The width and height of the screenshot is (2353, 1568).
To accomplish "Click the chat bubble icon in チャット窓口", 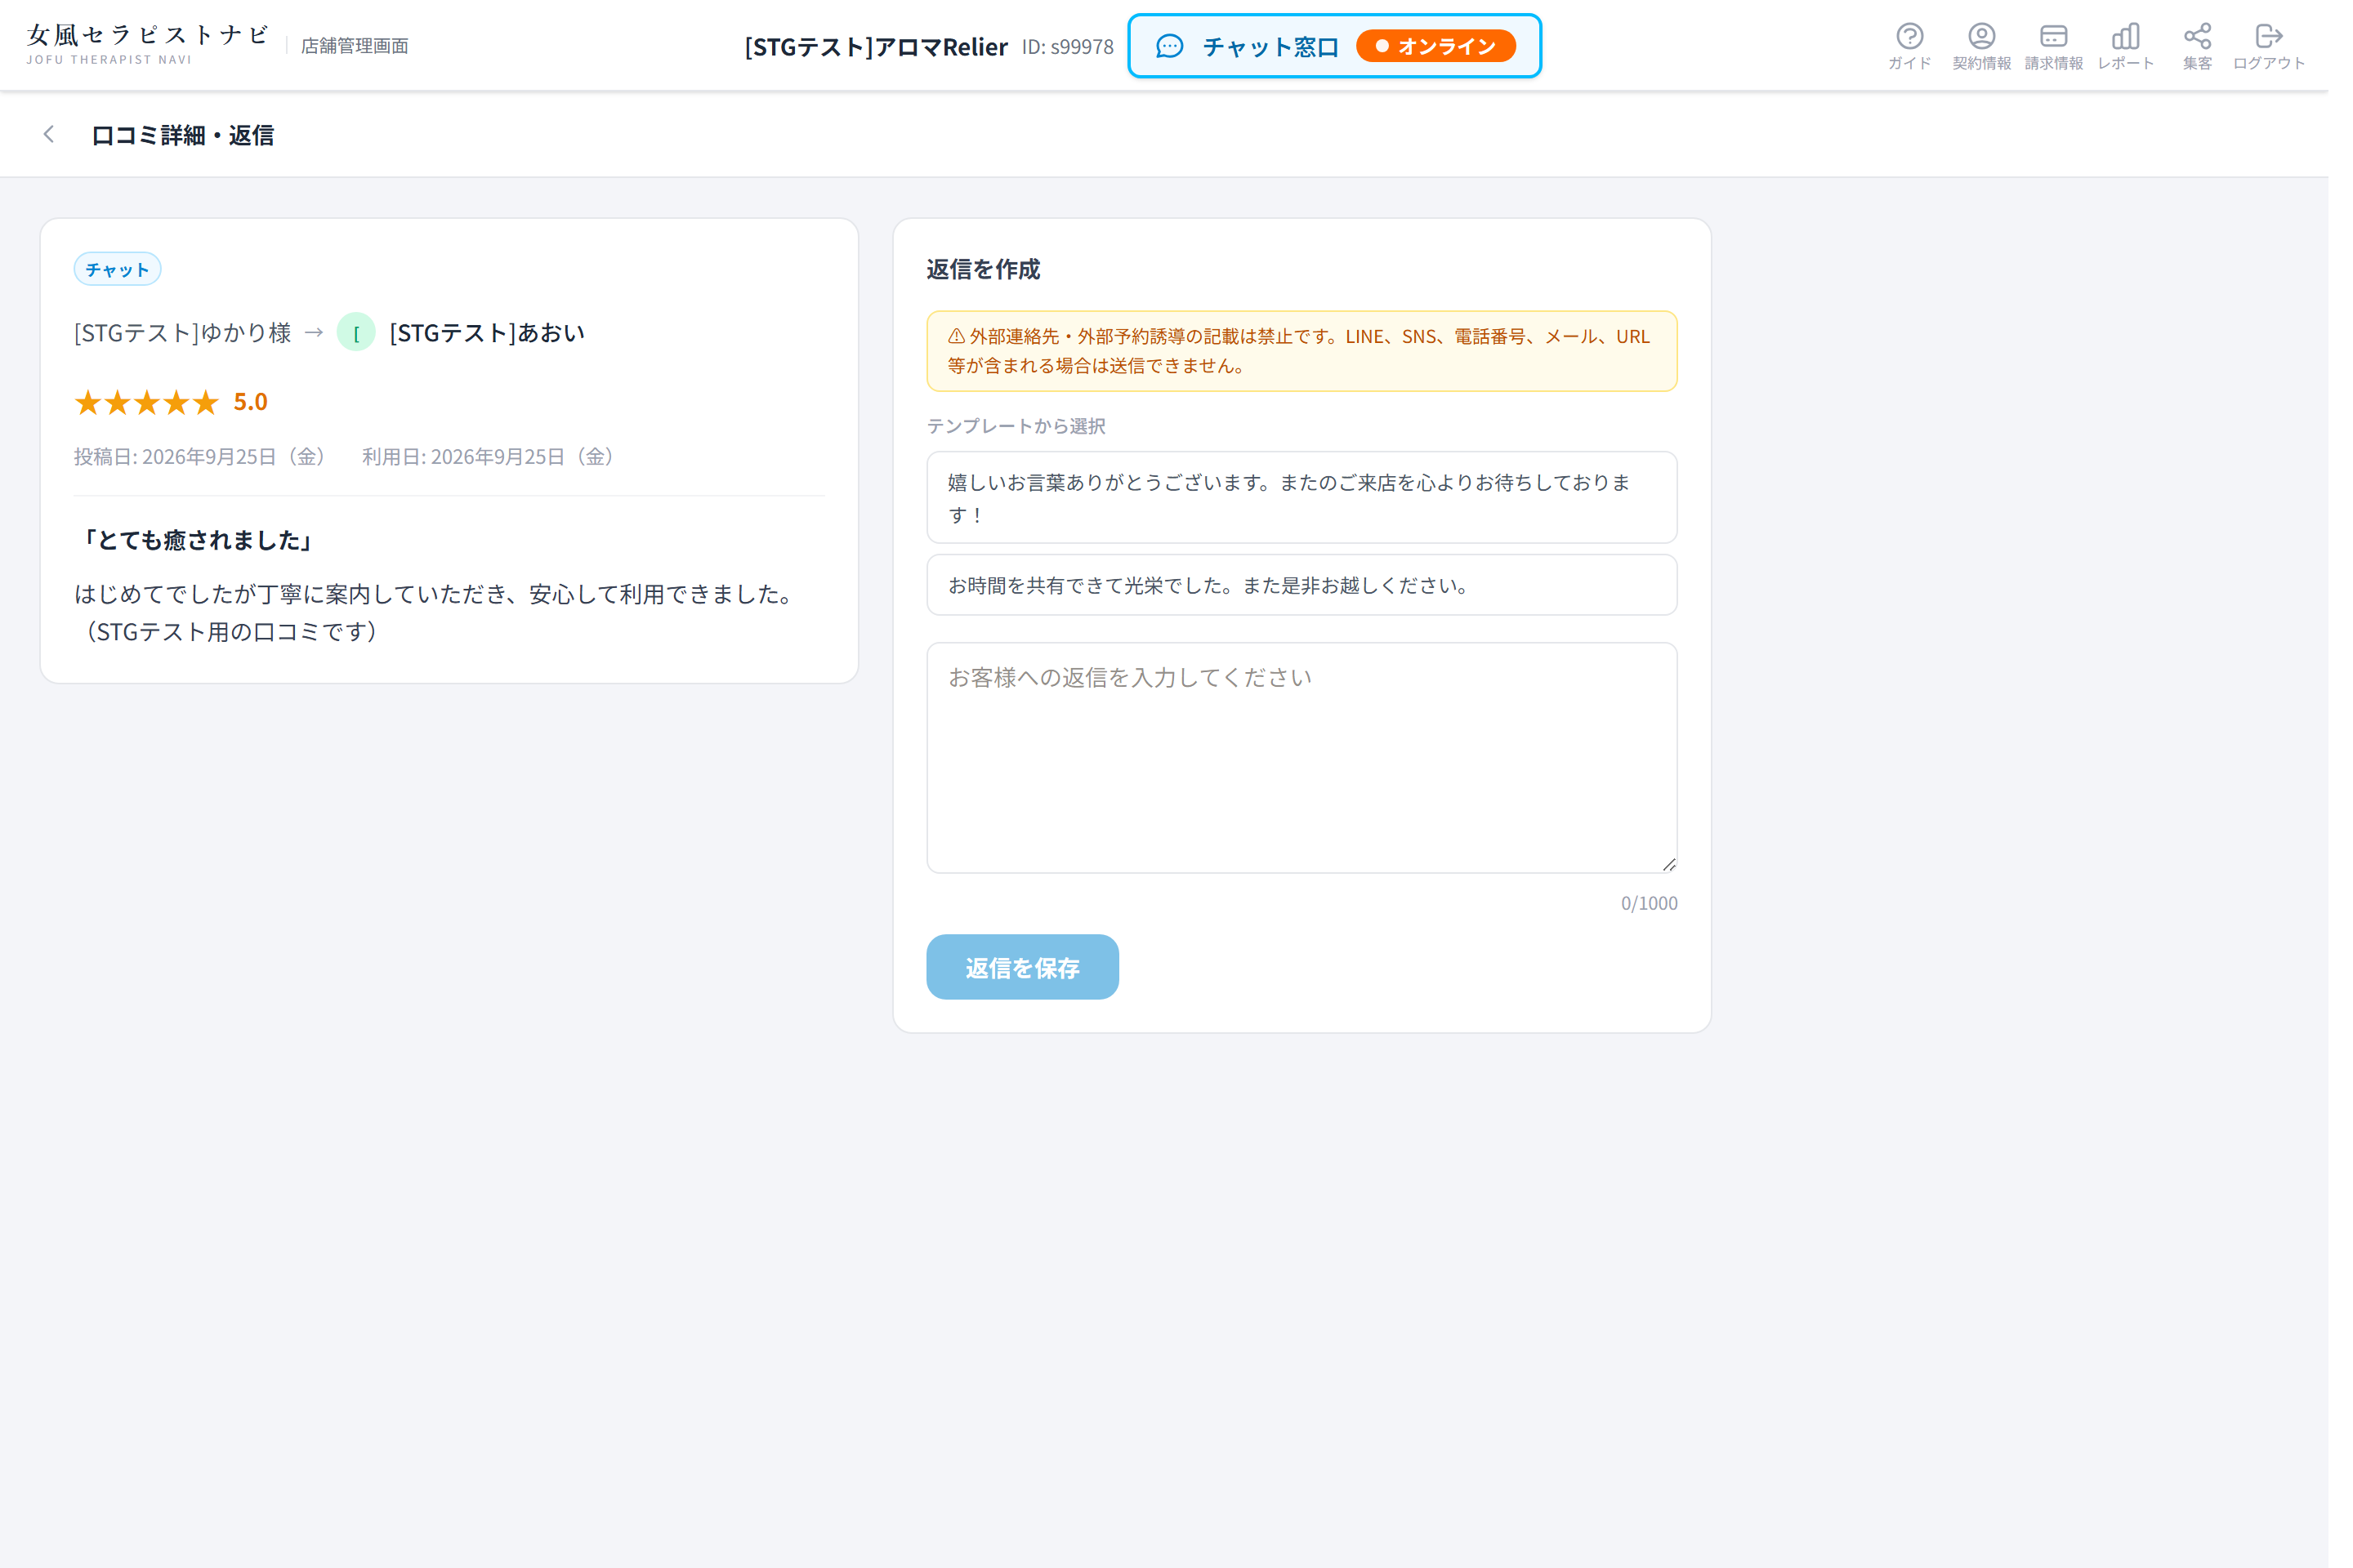I will [x=1181, y=46].
